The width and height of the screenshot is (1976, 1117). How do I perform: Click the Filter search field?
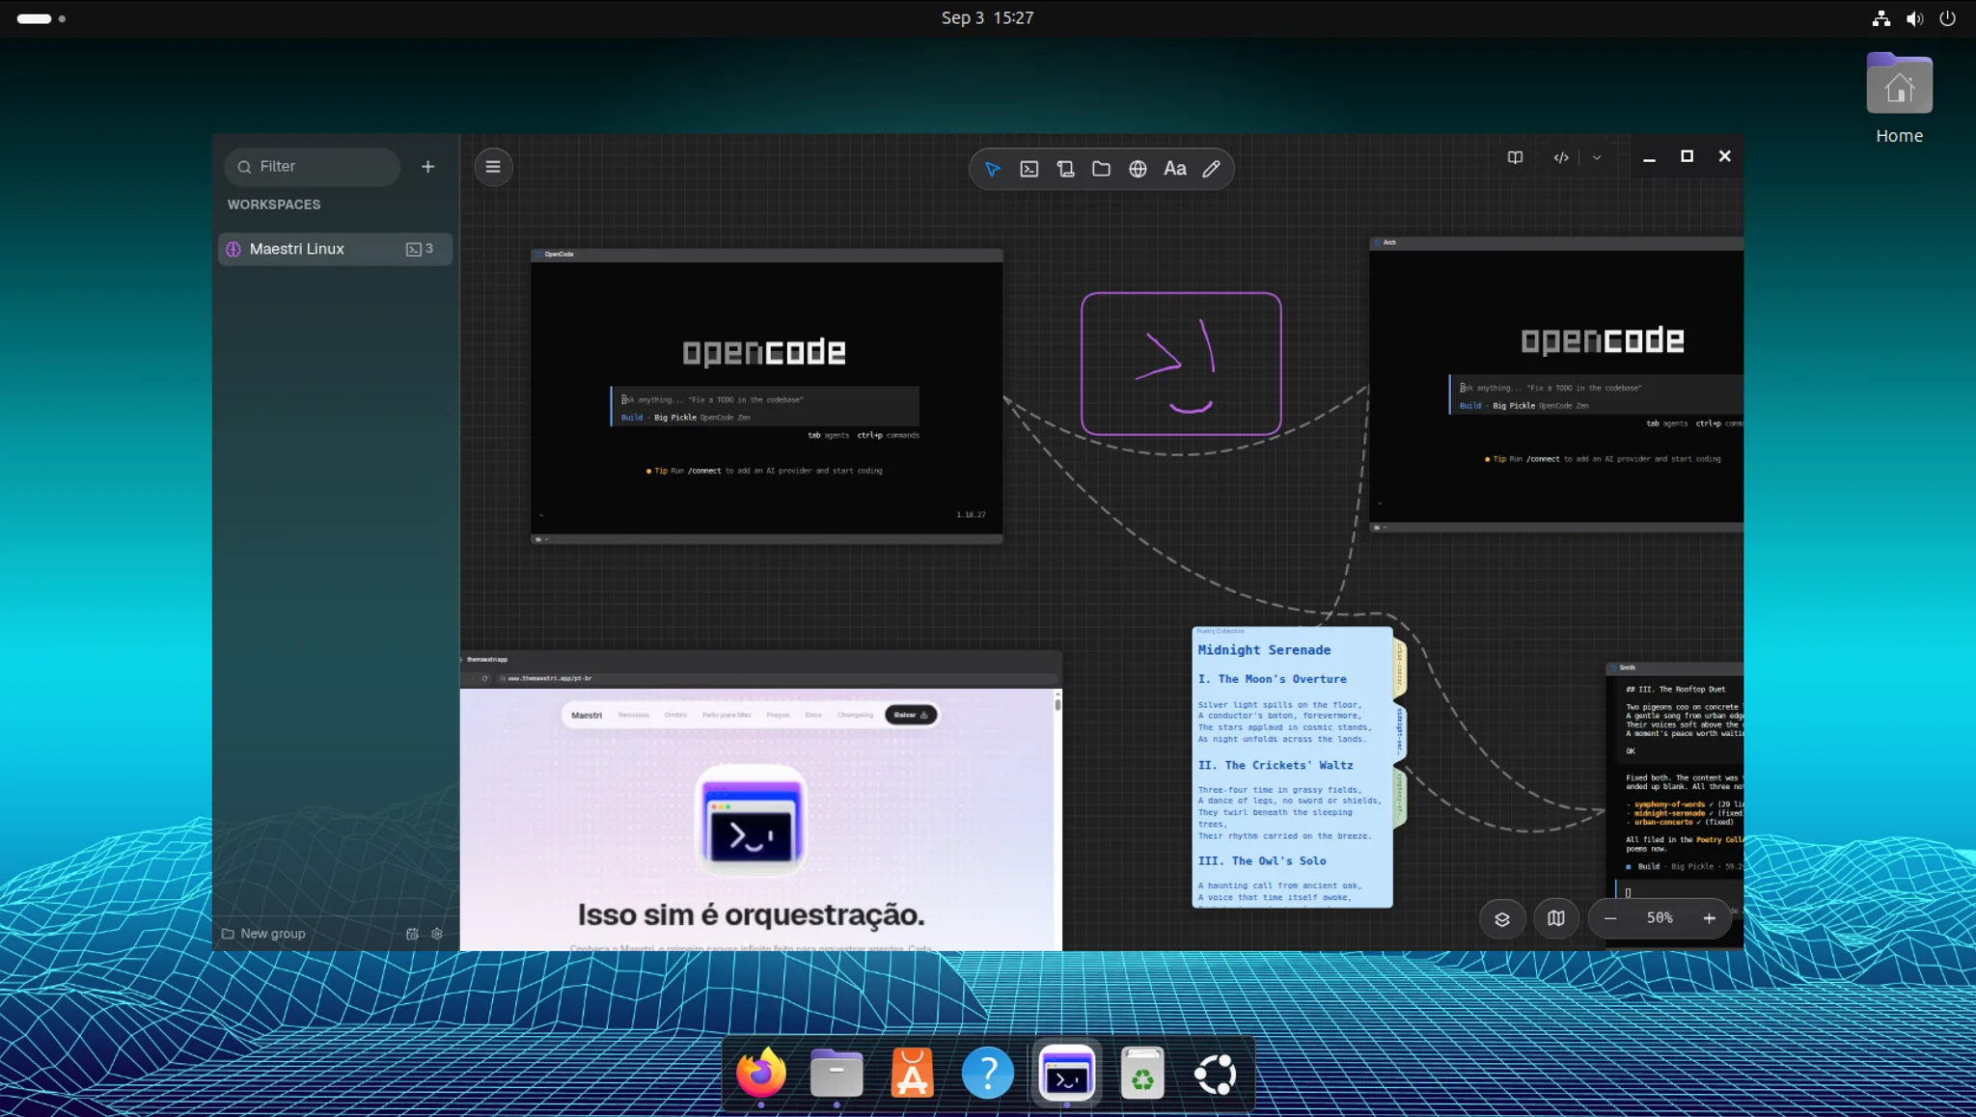313,167
